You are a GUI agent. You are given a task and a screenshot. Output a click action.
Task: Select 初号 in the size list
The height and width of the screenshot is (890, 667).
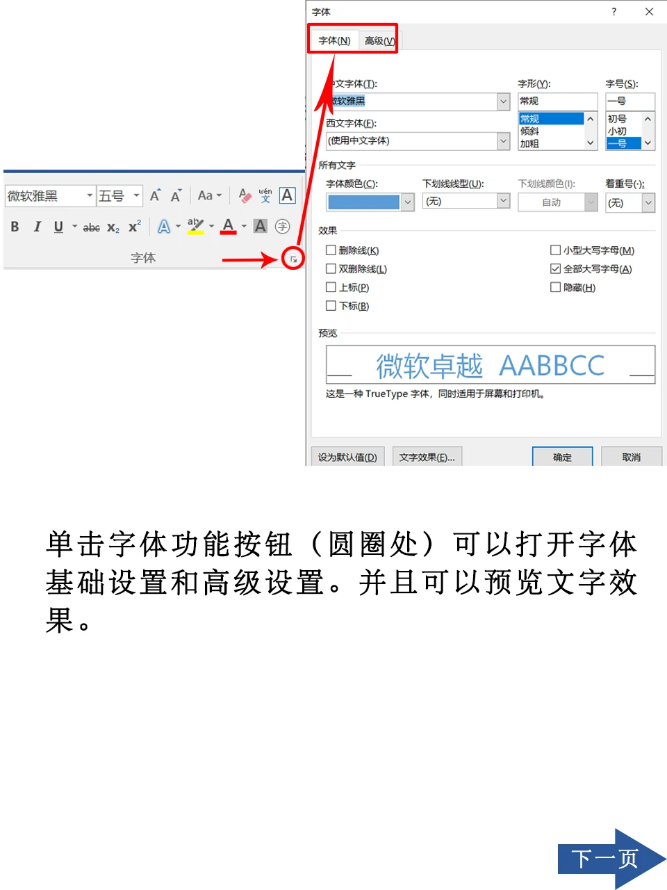[x=623, y=118]
